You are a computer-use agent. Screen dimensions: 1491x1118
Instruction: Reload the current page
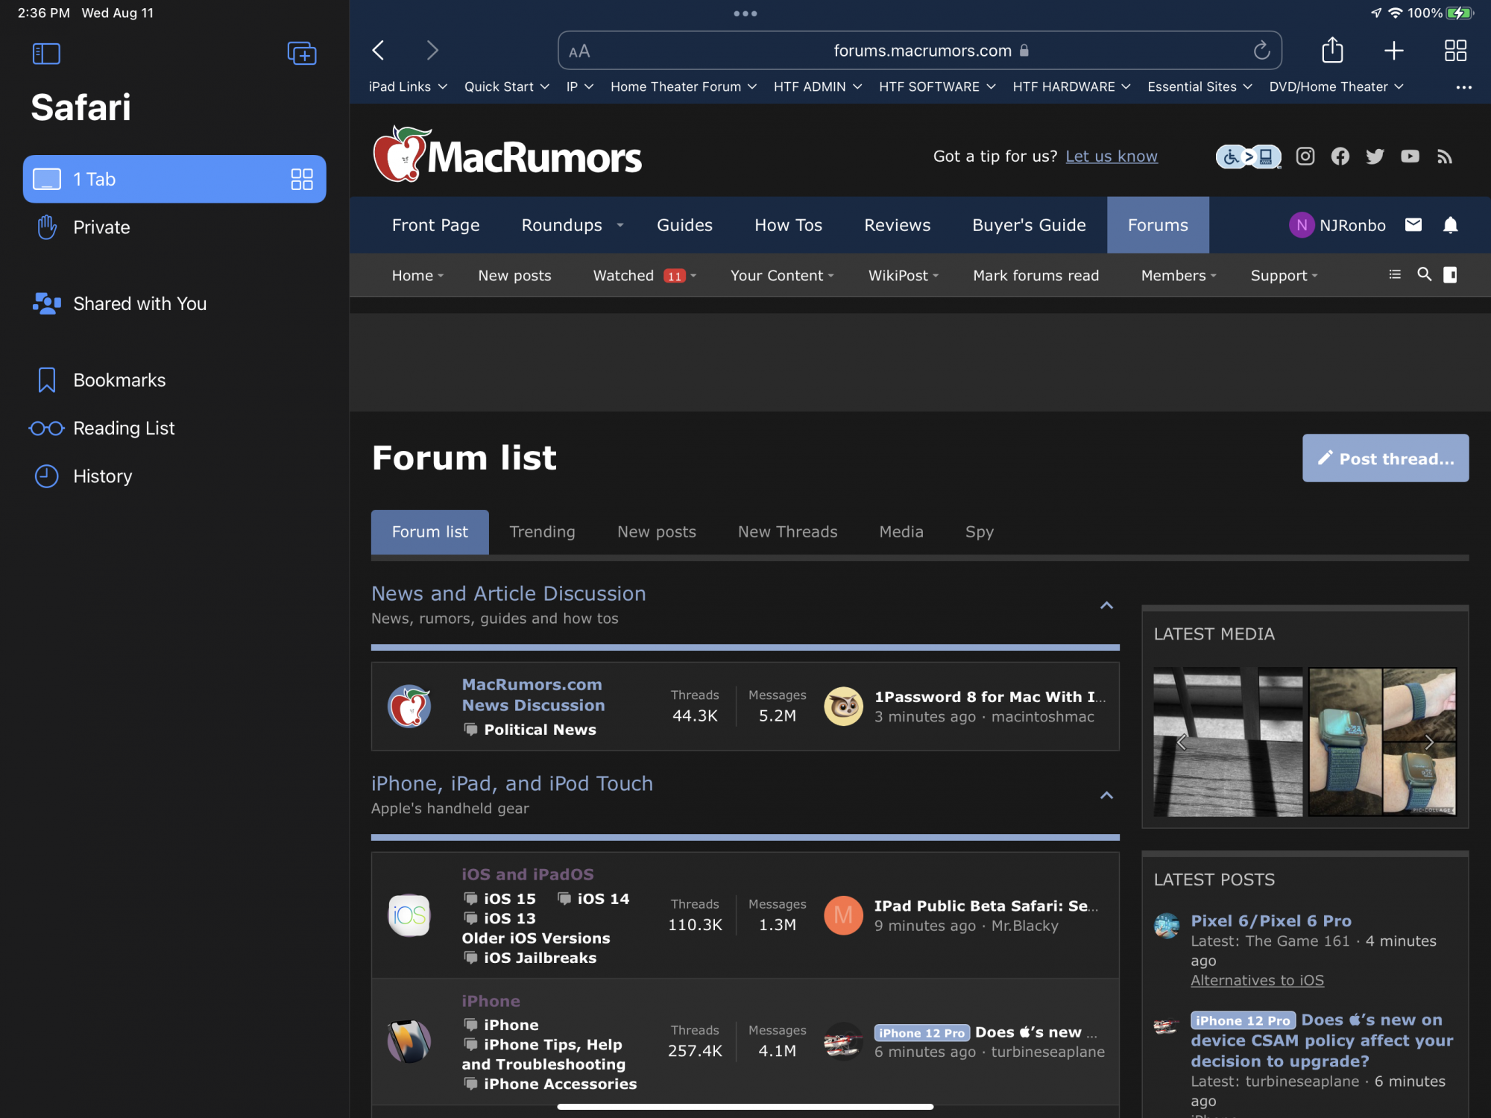(x=1261, y=51)
